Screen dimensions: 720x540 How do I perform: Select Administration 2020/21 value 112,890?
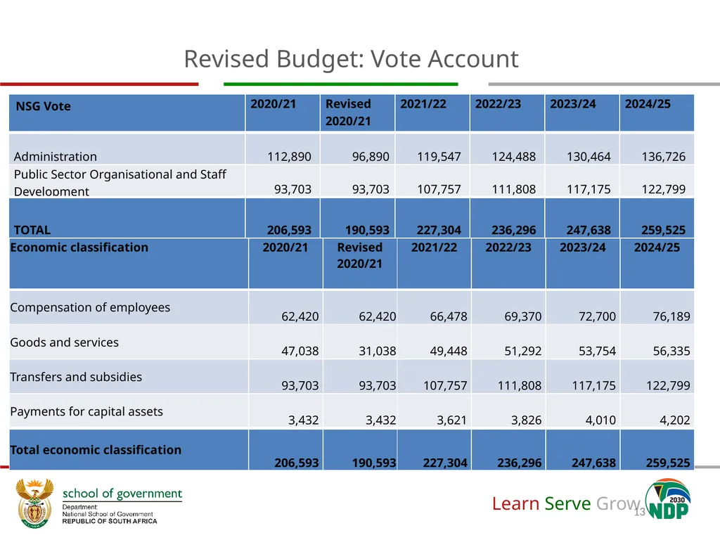point(289,157)
